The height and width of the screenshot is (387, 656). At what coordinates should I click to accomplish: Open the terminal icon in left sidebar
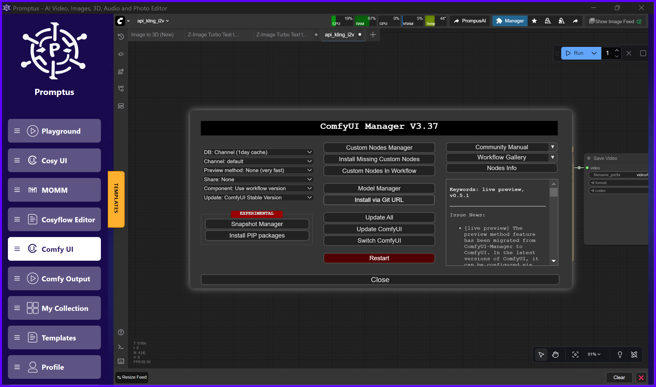click(x=121, y=347)
